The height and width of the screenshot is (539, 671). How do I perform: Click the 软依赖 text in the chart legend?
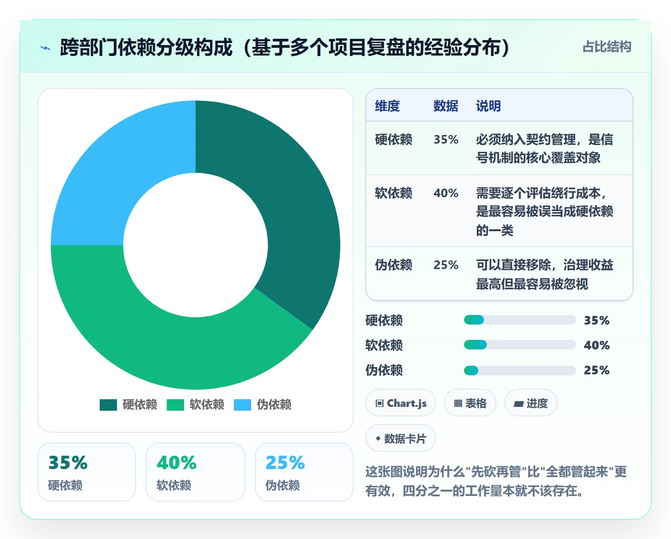click(207, 404)
